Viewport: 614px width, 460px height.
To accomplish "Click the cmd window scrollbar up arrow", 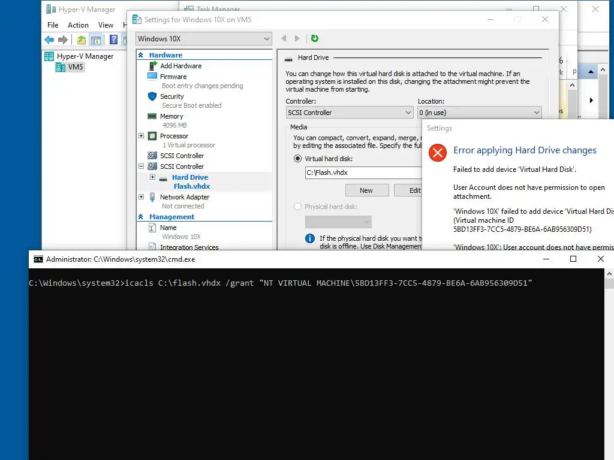I will [609, 274].
